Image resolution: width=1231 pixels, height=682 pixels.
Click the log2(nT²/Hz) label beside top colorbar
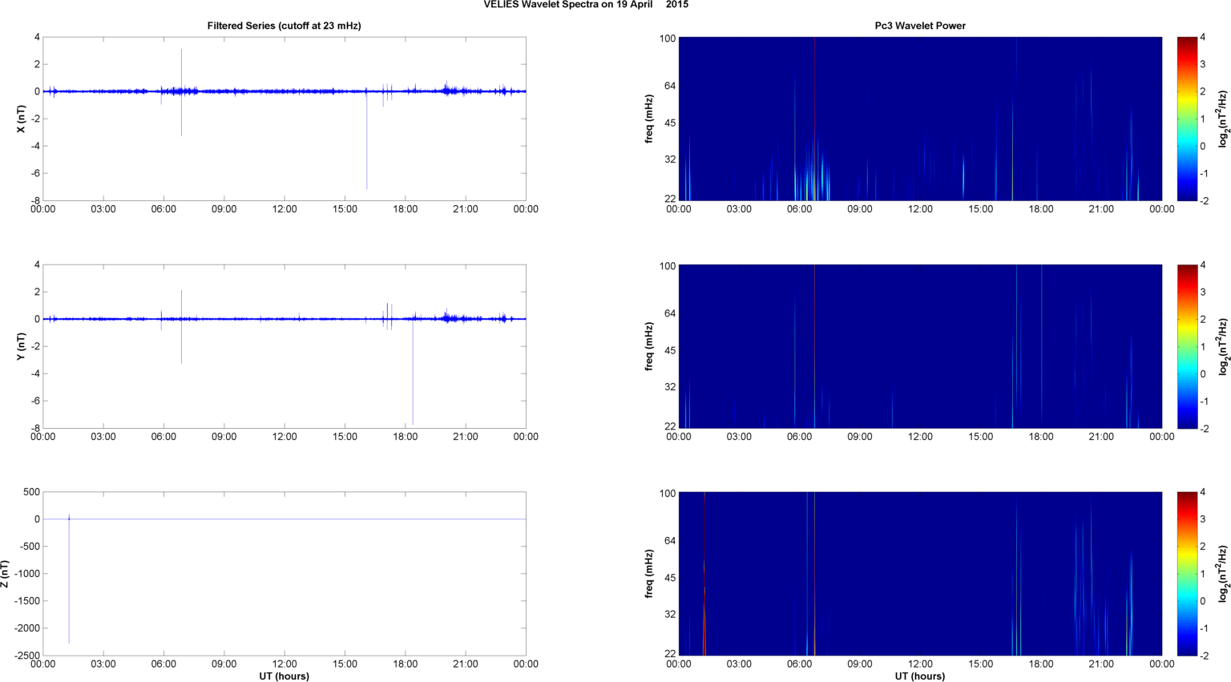click(x=1223, y=119)
